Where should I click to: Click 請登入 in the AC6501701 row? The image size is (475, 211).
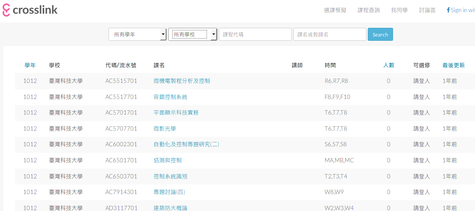click(422, 160)
